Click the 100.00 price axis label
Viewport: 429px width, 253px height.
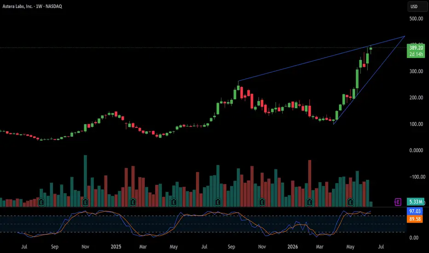pos(416,124)
